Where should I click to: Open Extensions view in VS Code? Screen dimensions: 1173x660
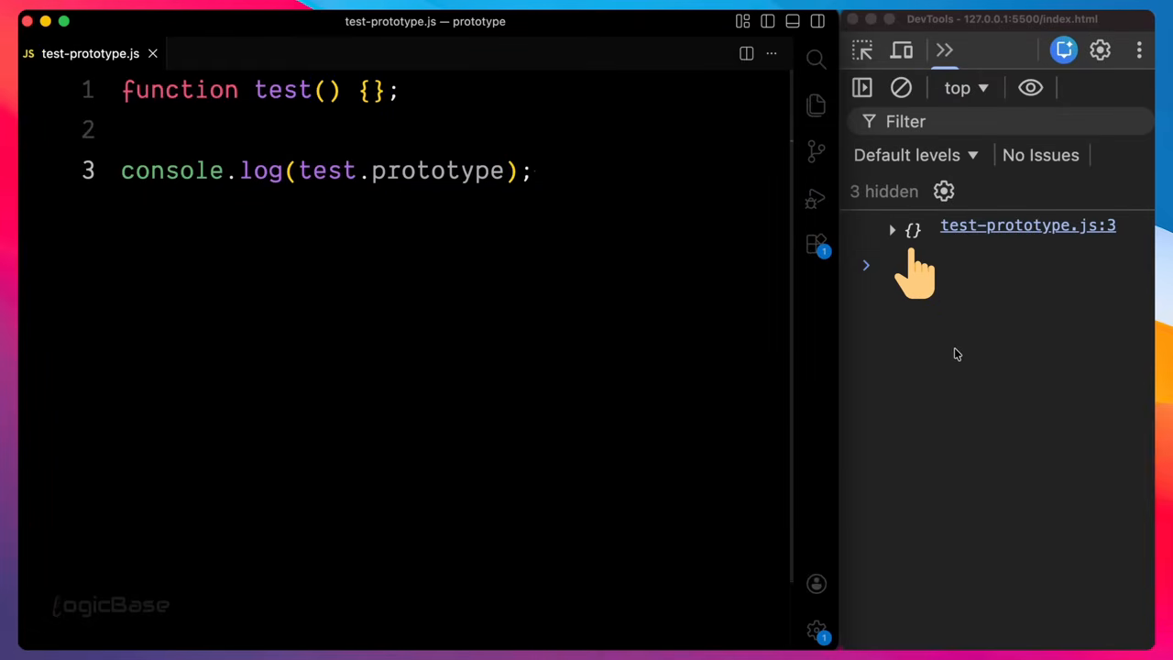pyautogui.click(x=816, y=245)
